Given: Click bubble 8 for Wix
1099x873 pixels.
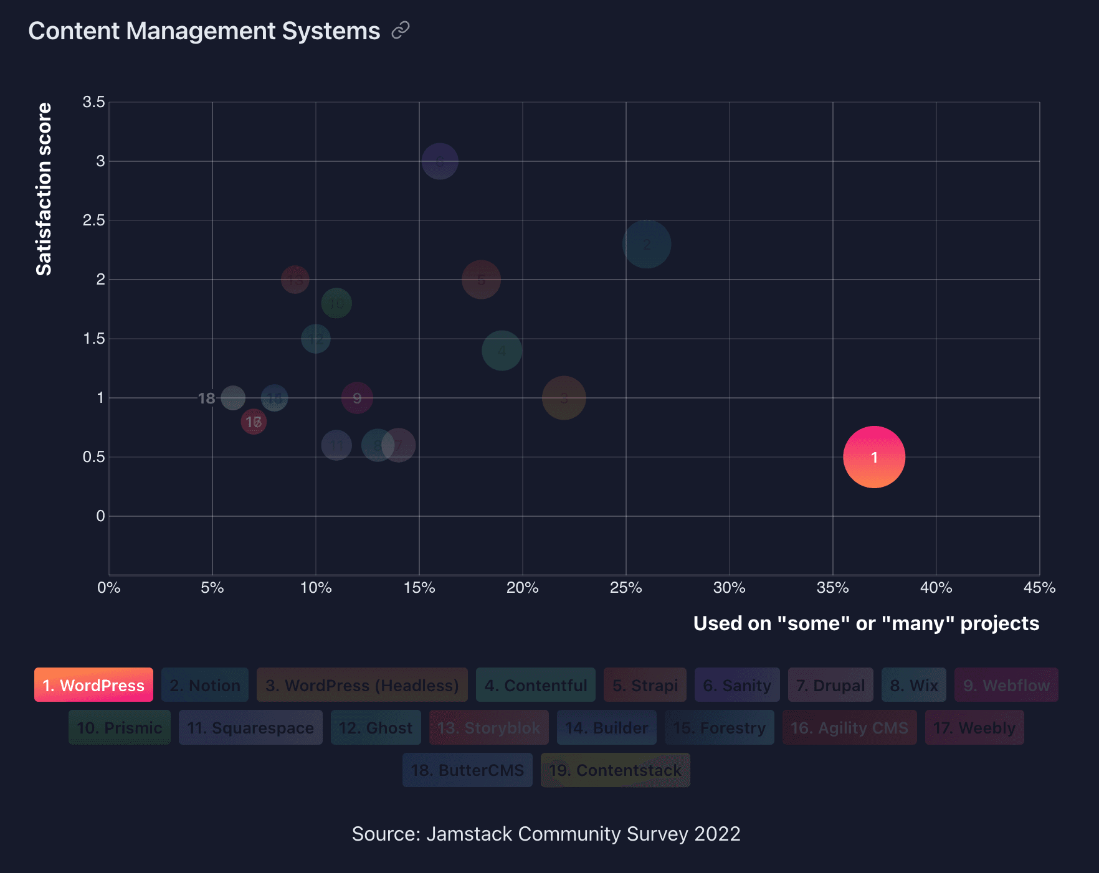Looking at the screenshot, I should (378, 445).
